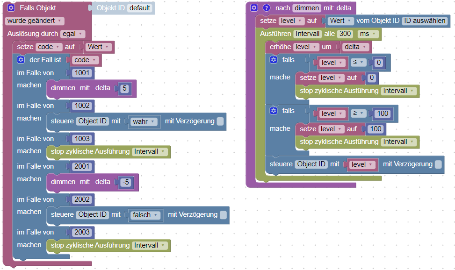Viewport: 455px width, 270px height.
Task: Click case value 1001 field
Action: 82,73
